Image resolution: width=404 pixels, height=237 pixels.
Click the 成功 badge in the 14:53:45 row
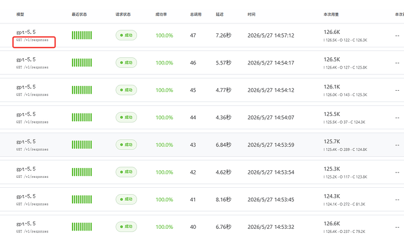[126, 199]
